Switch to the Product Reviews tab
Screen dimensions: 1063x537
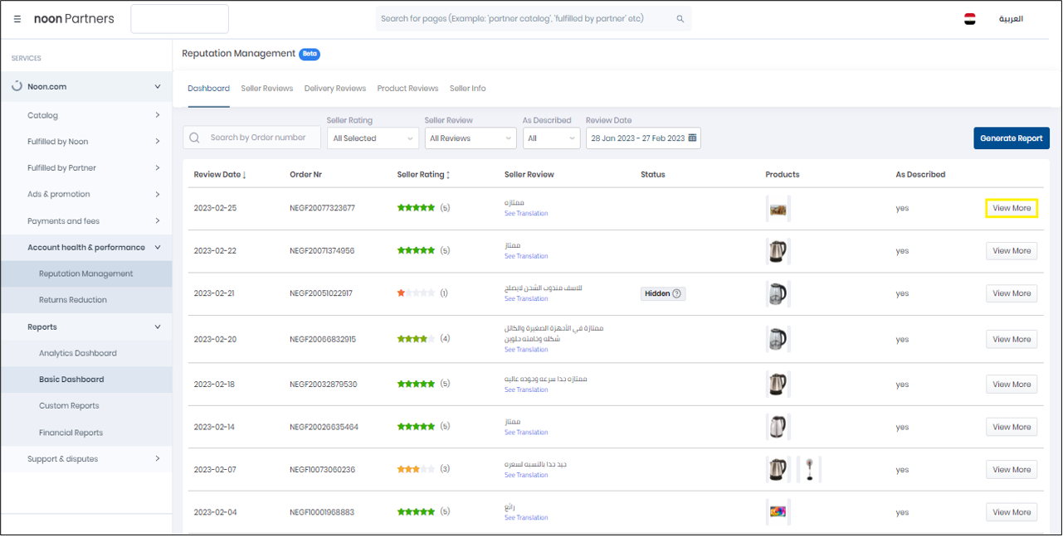407,89
